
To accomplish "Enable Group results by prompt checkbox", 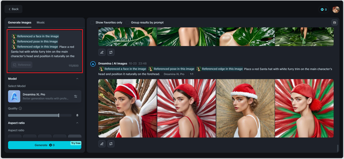I will pyautogui.click(x=128, y=23).
